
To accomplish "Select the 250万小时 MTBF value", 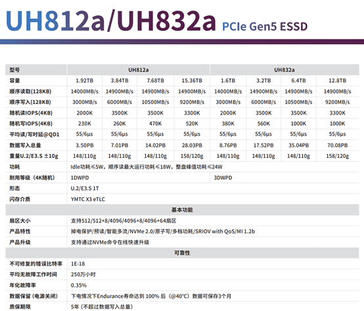I will 83,275.
